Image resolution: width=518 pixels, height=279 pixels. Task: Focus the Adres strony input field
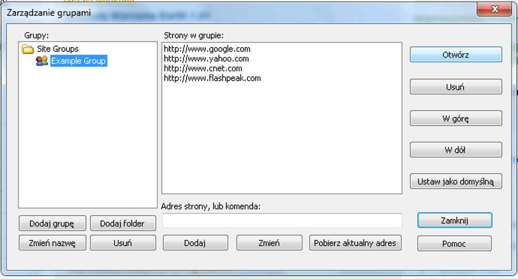click(282, 220)
